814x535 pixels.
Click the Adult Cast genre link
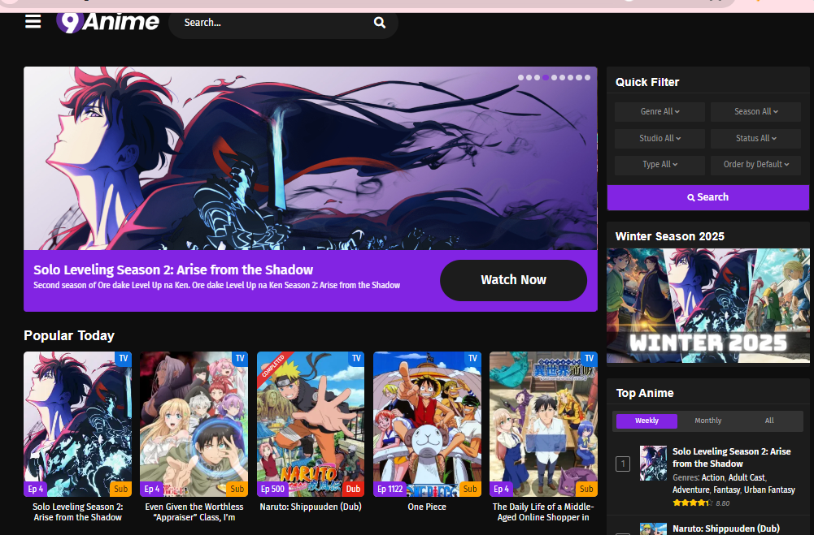[x=747, y=478]
